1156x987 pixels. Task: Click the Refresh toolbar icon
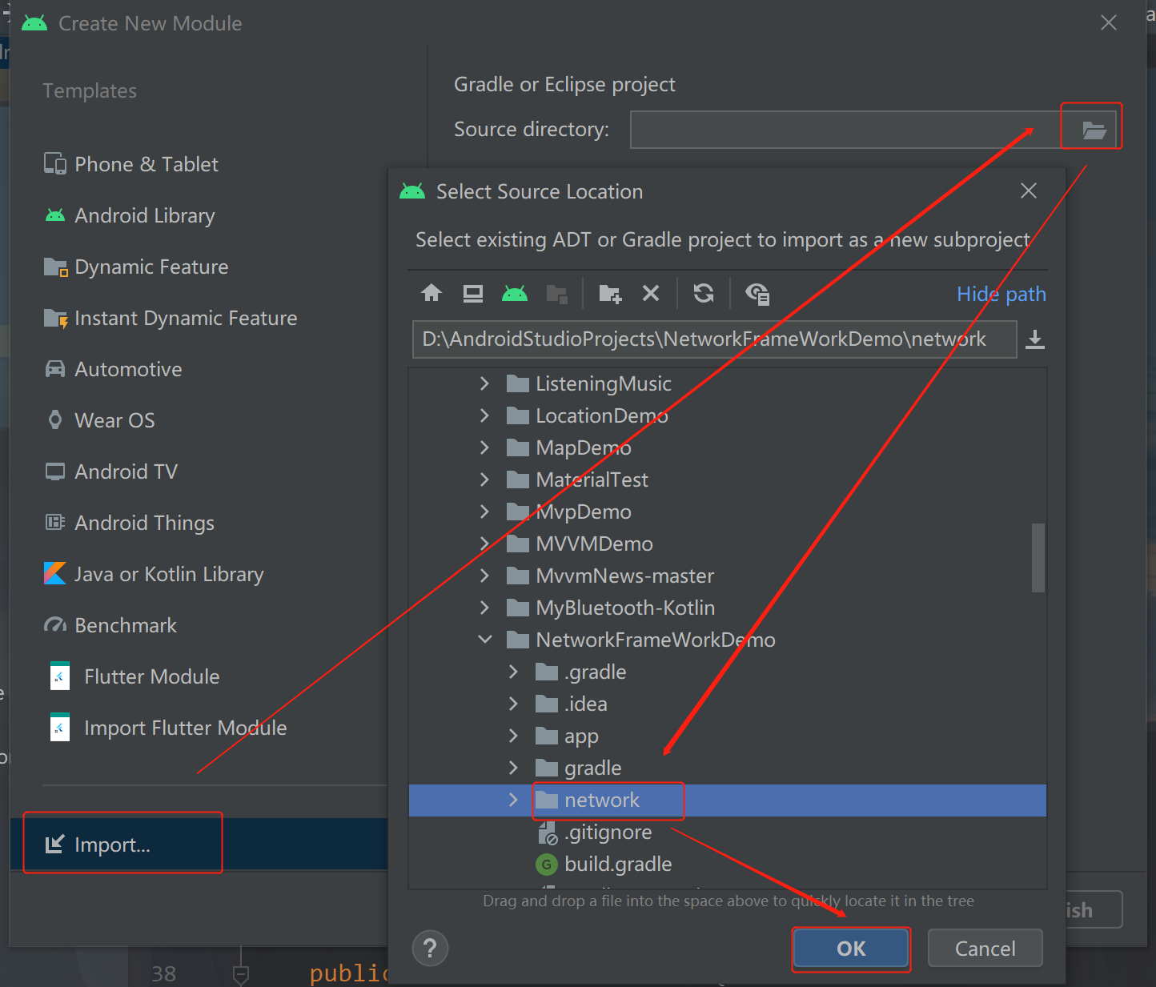pyautogui.click(x=704, y=293)
